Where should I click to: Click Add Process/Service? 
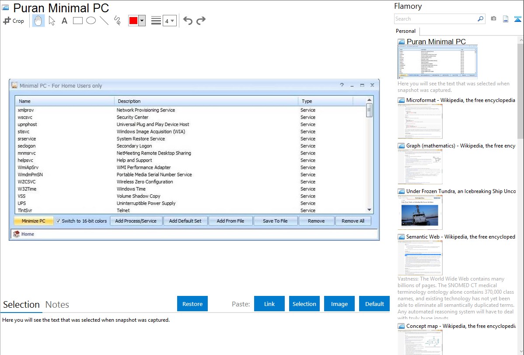pos(136,221)
